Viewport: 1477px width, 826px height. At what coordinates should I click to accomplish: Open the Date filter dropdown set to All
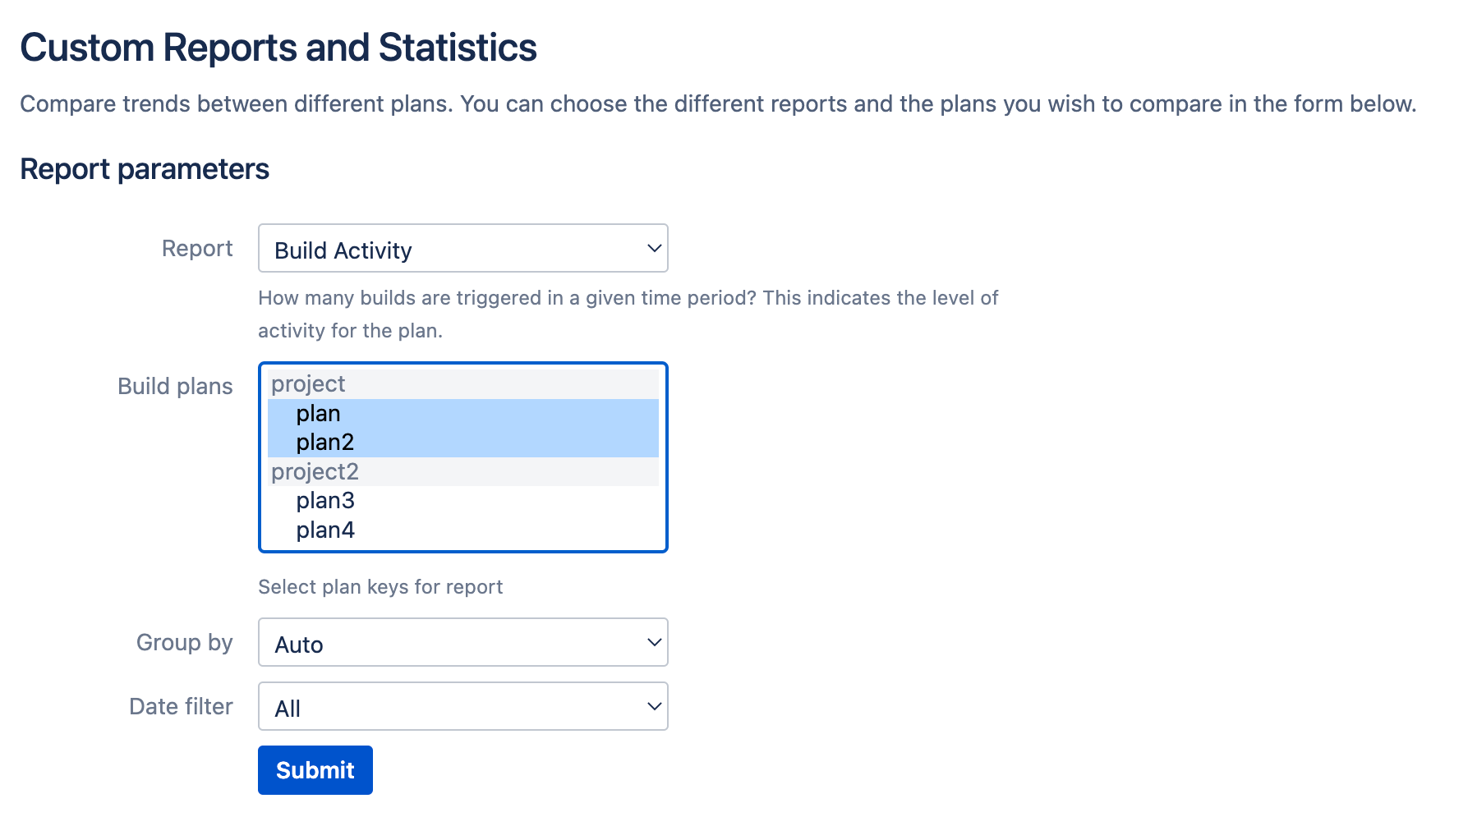pos(462,706)
